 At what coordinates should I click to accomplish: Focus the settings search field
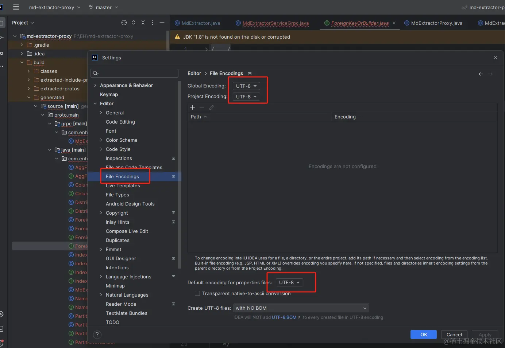click(134, 73)
